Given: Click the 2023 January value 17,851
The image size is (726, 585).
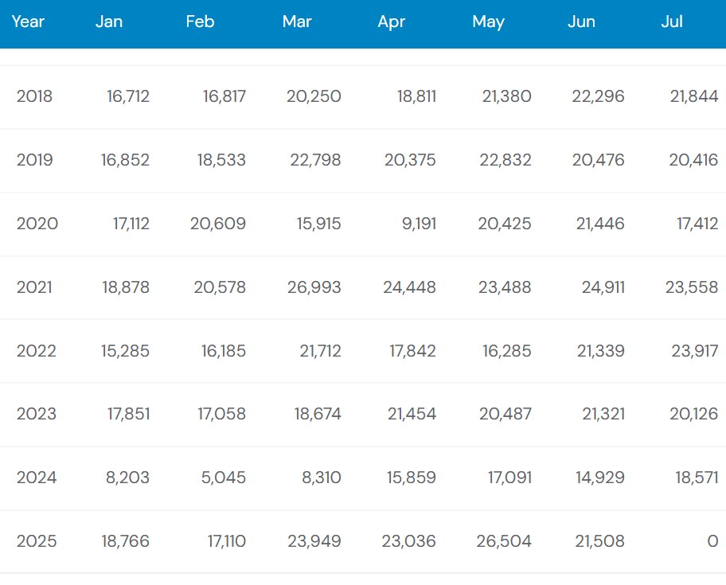Looking at the screenshot, I should tap(129, 414).
